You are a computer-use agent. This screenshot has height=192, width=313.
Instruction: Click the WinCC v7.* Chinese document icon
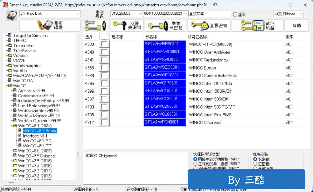(15, 156)
